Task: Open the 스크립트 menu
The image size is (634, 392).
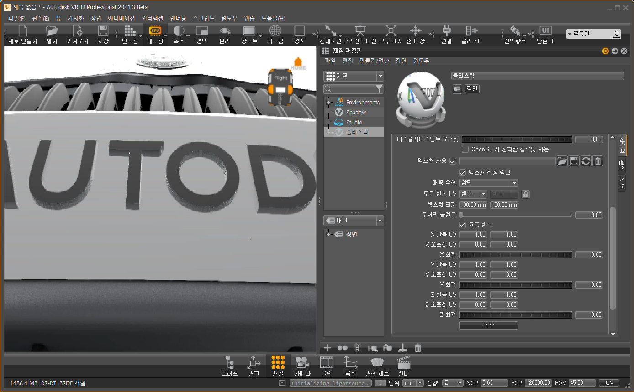Action: (x=204, y=18)
